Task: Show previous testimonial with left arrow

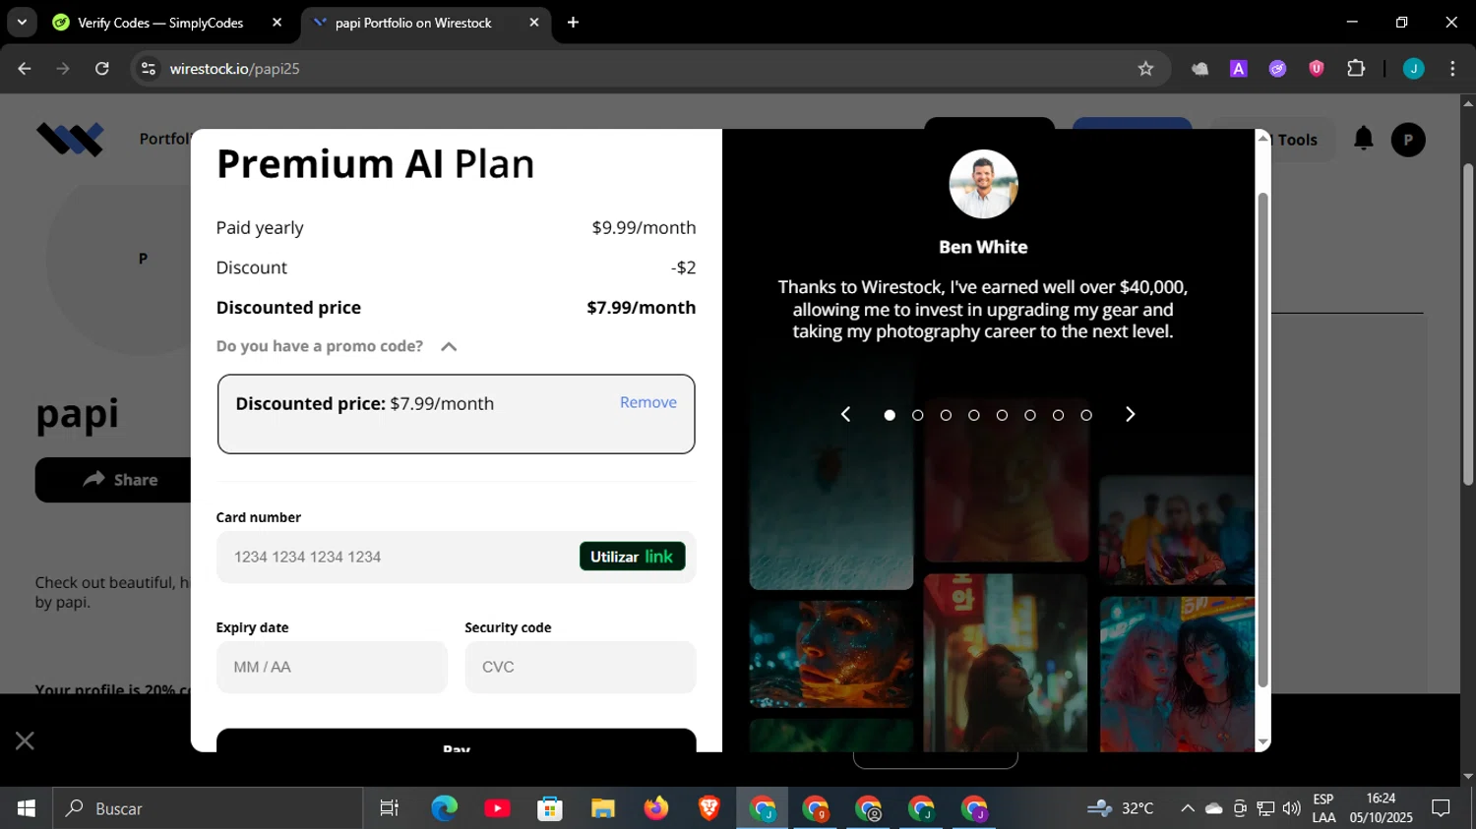Action: pyautogui.click(x=845, y=414)
